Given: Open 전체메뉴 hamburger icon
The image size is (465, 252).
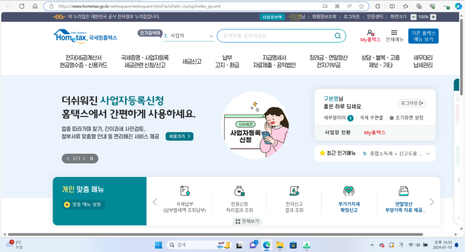Looking at the screenshot, I should pyautogui.click(x=394, y=33).
